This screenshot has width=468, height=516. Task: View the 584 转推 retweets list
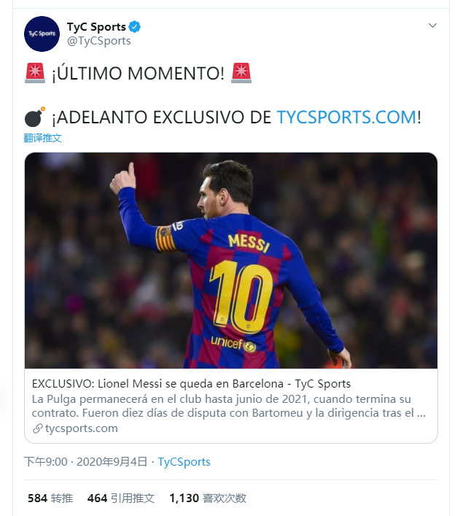coord(50,498)
